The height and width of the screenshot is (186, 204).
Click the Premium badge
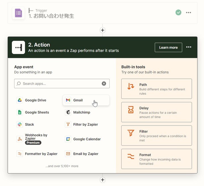tap(33, 143)
